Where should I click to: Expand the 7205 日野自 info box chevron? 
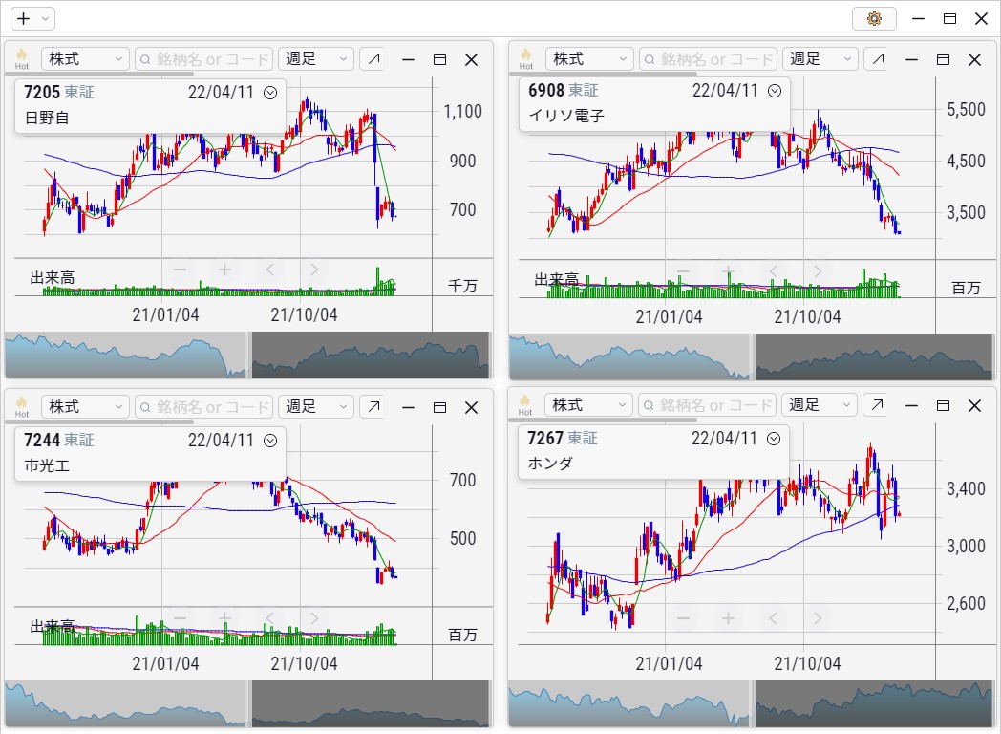point(270,93)
